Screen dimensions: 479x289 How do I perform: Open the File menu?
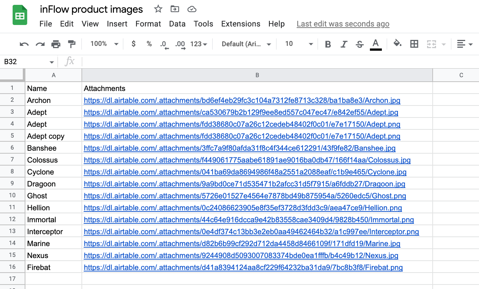tap(46, 24)
